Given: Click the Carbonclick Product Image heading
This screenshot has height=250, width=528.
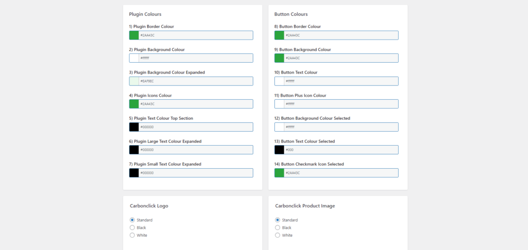Looking at the screenshot, I should coord(305,206).
